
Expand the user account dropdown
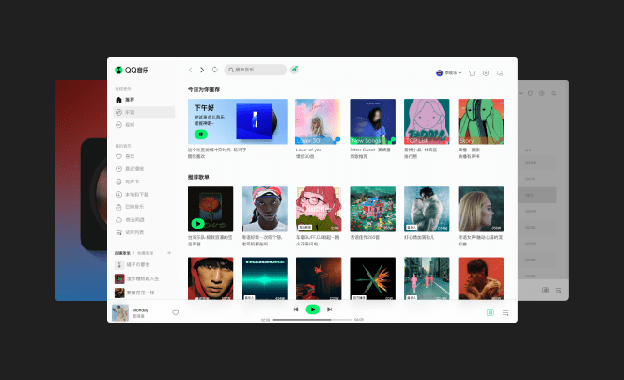pos(449,73)
